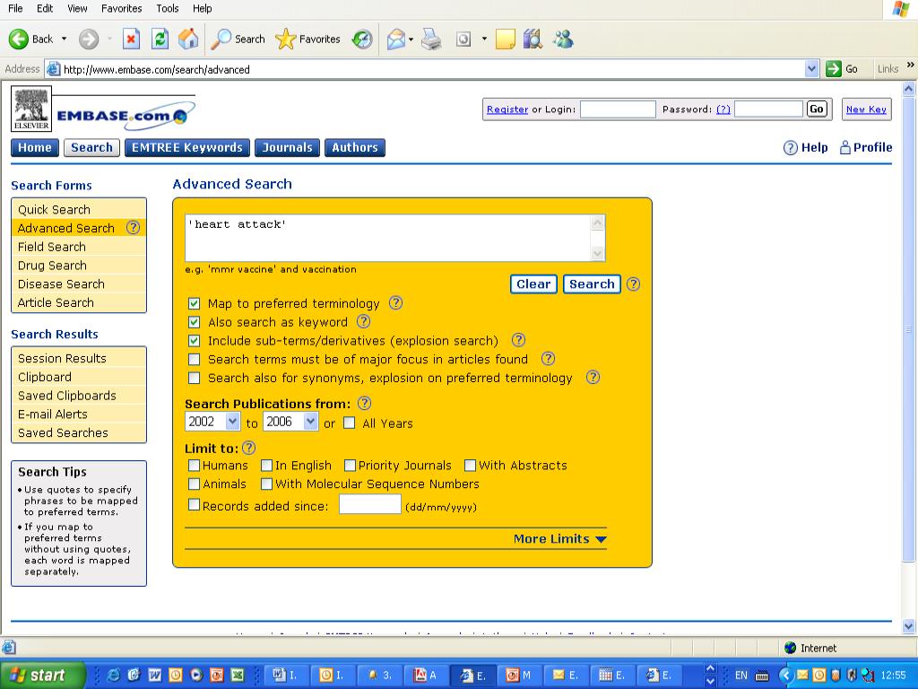Open help for Map to preferred terminology
This screenshot has height=689, width=918.
click(396, 303)
